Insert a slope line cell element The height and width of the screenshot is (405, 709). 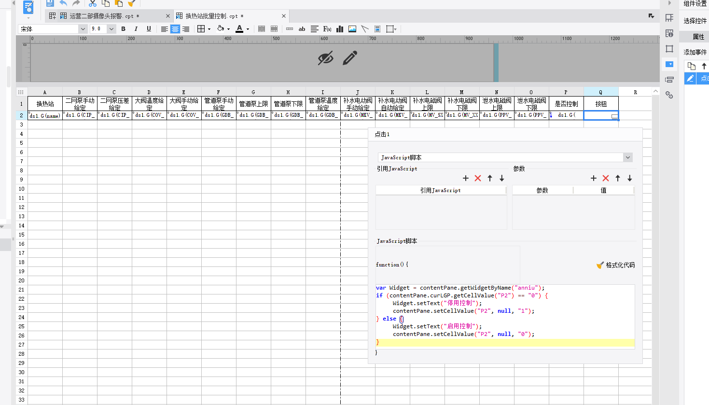(x=365, y=29)
